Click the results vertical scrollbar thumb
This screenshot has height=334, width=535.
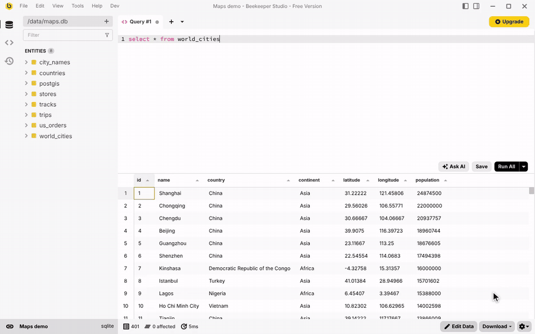(x=531, y=190)
